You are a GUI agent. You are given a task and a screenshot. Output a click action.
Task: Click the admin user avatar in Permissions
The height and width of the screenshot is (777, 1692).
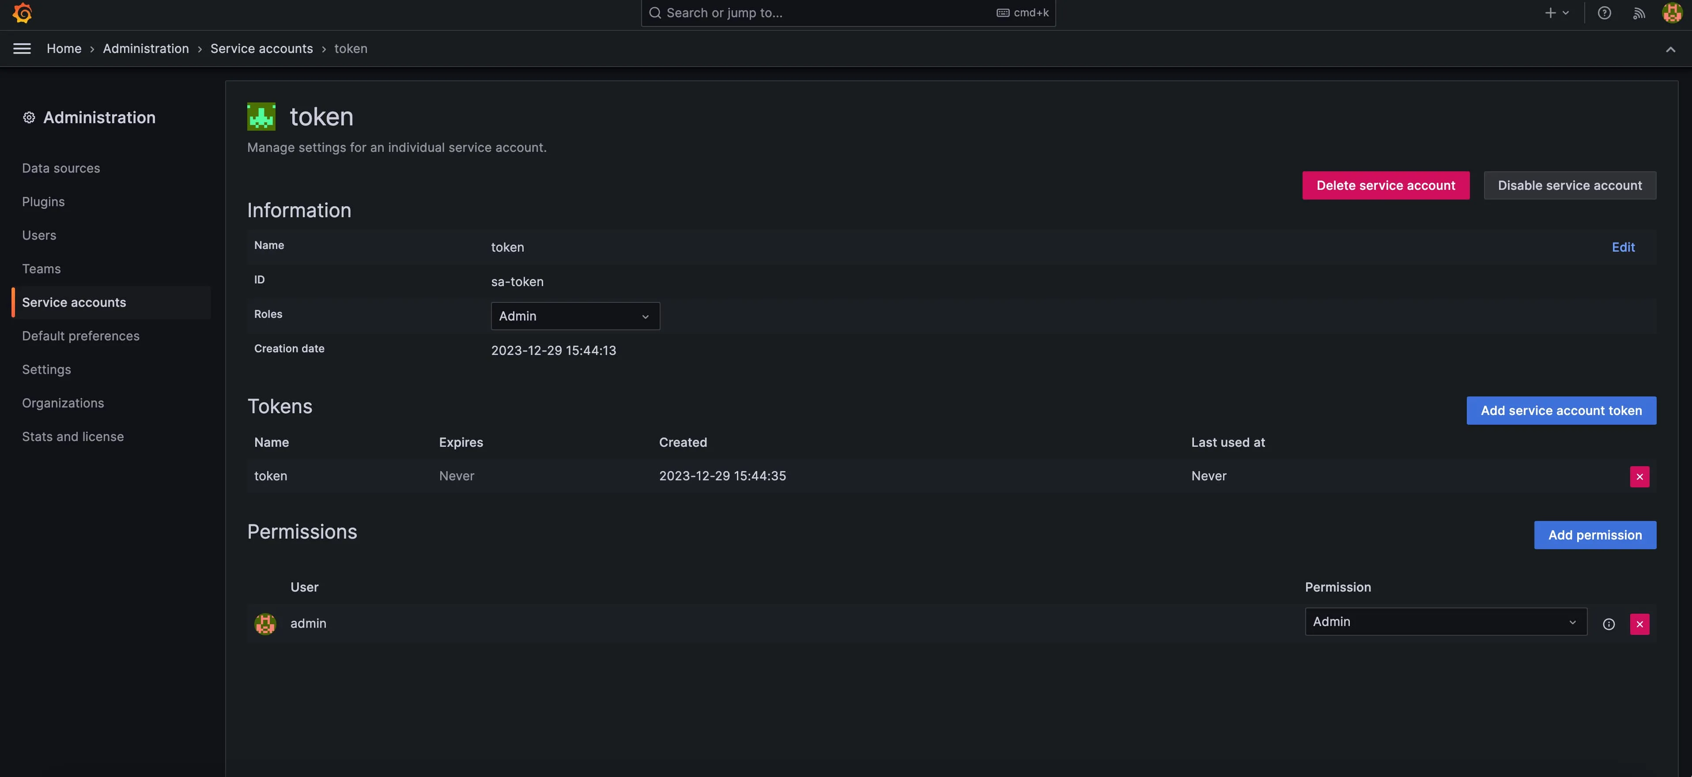(x=265, y=623)
